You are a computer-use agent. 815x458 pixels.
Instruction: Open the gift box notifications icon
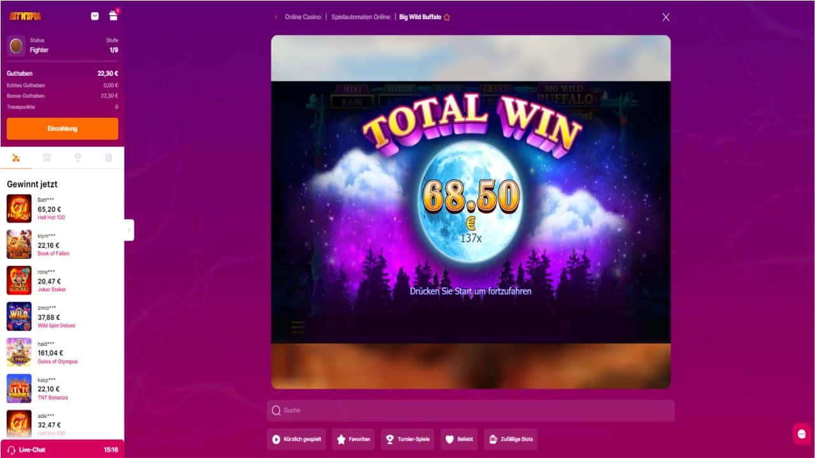pos(113,16)
